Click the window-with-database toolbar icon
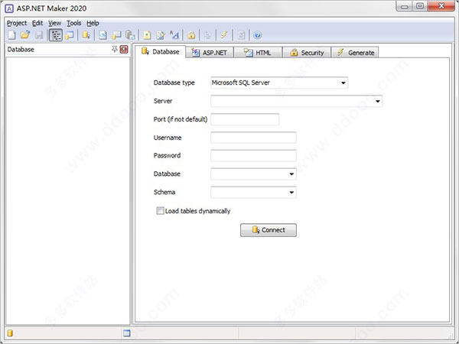 pos(70,35)
